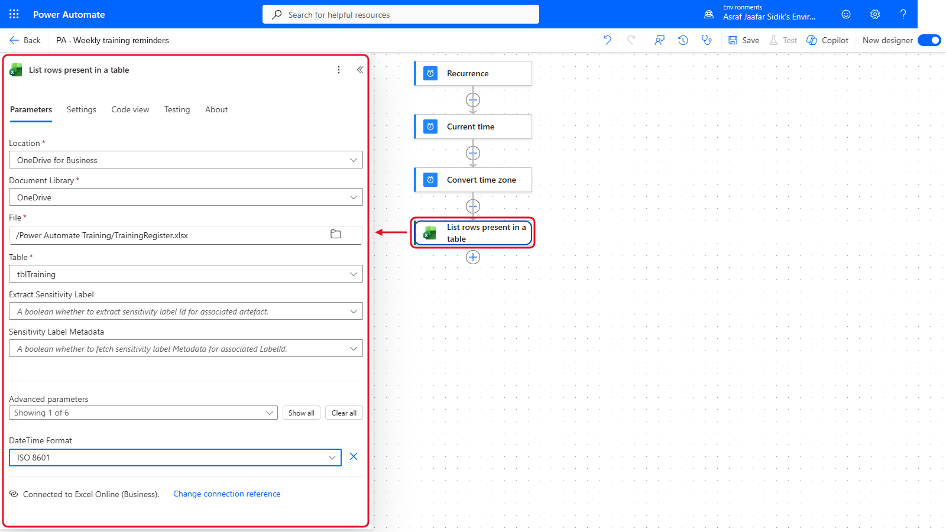Click the environments icon in header
Image resolution: width=946 pixels, height=532 pixels.
click(709, 14)
